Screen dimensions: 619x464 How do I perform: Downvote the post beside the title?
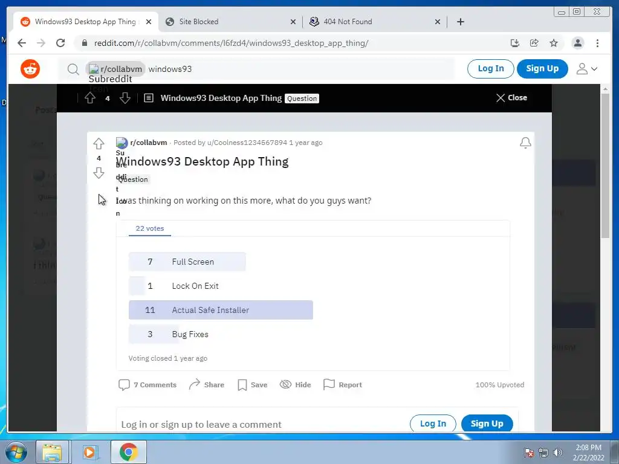point(99,173)
